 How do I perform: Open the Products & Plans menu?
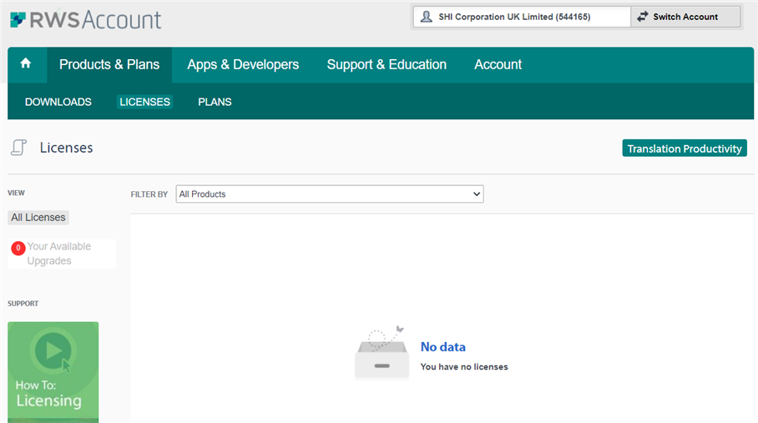tap(109, 65)
